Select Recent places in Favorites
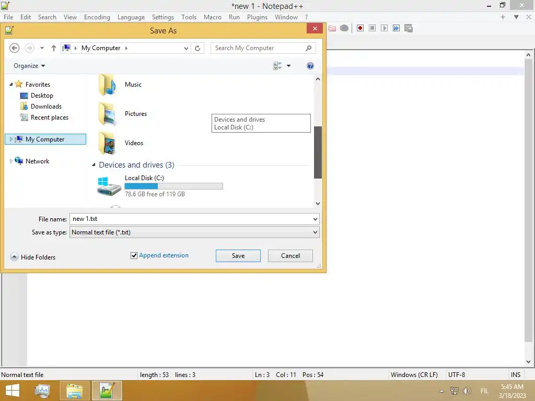This screenshot has width=535, height=401. 44,117
